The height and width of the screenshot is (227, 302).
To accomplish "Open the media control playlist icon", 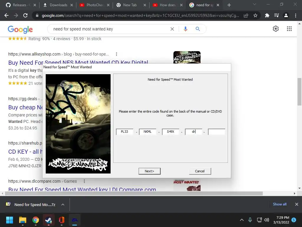I will click(277, 15).
